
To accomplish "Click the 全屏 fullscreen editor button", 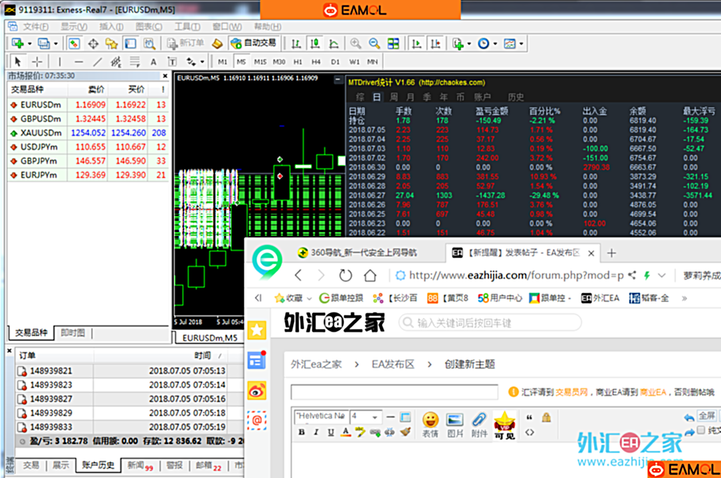I will pos(706,416).
